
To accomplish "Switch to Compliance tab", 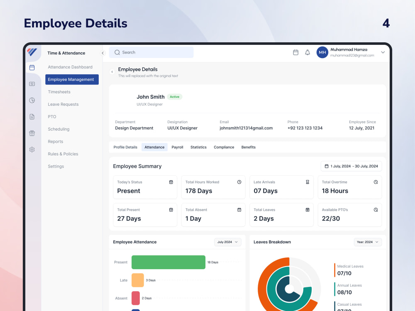I will click(224, 147).
